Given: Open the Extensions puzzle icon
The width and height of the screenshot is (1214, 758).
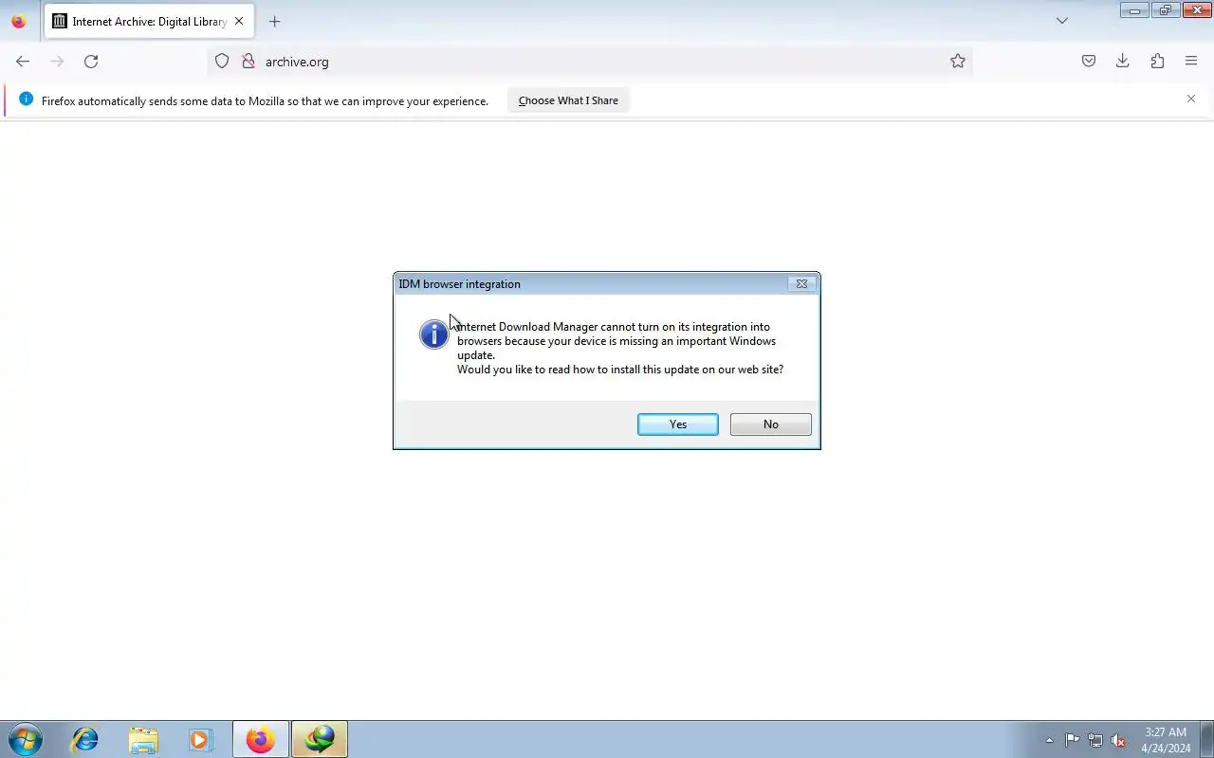Looking at the screenshot, I should click(1157, 62).
